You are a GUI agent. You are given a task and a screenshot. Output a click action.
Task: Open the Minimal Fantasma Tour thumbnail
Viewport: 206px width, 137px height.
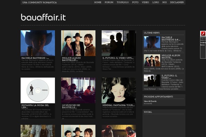119,90
